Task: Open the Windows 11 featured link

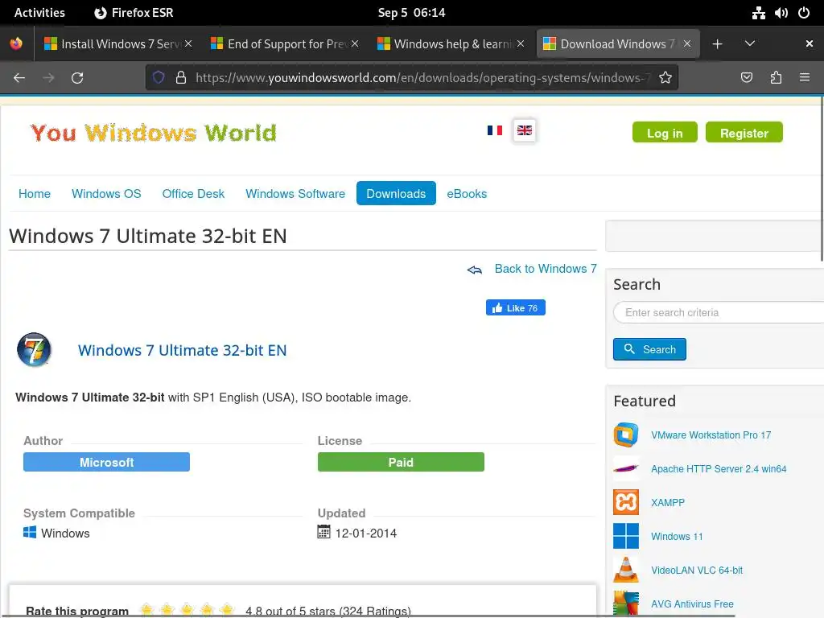Action: (676, 537)
